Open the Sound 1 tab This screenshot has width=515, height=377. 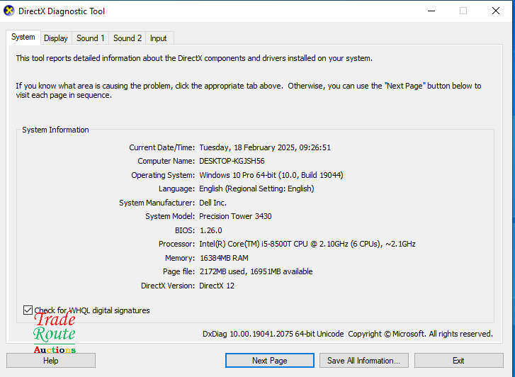coord(91,38)
